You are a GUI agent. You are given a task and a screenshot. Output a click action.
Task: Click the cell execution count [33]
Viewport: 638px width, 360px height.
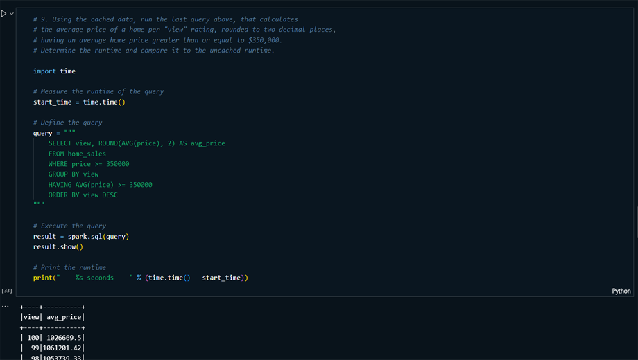[x=7, y=291]
